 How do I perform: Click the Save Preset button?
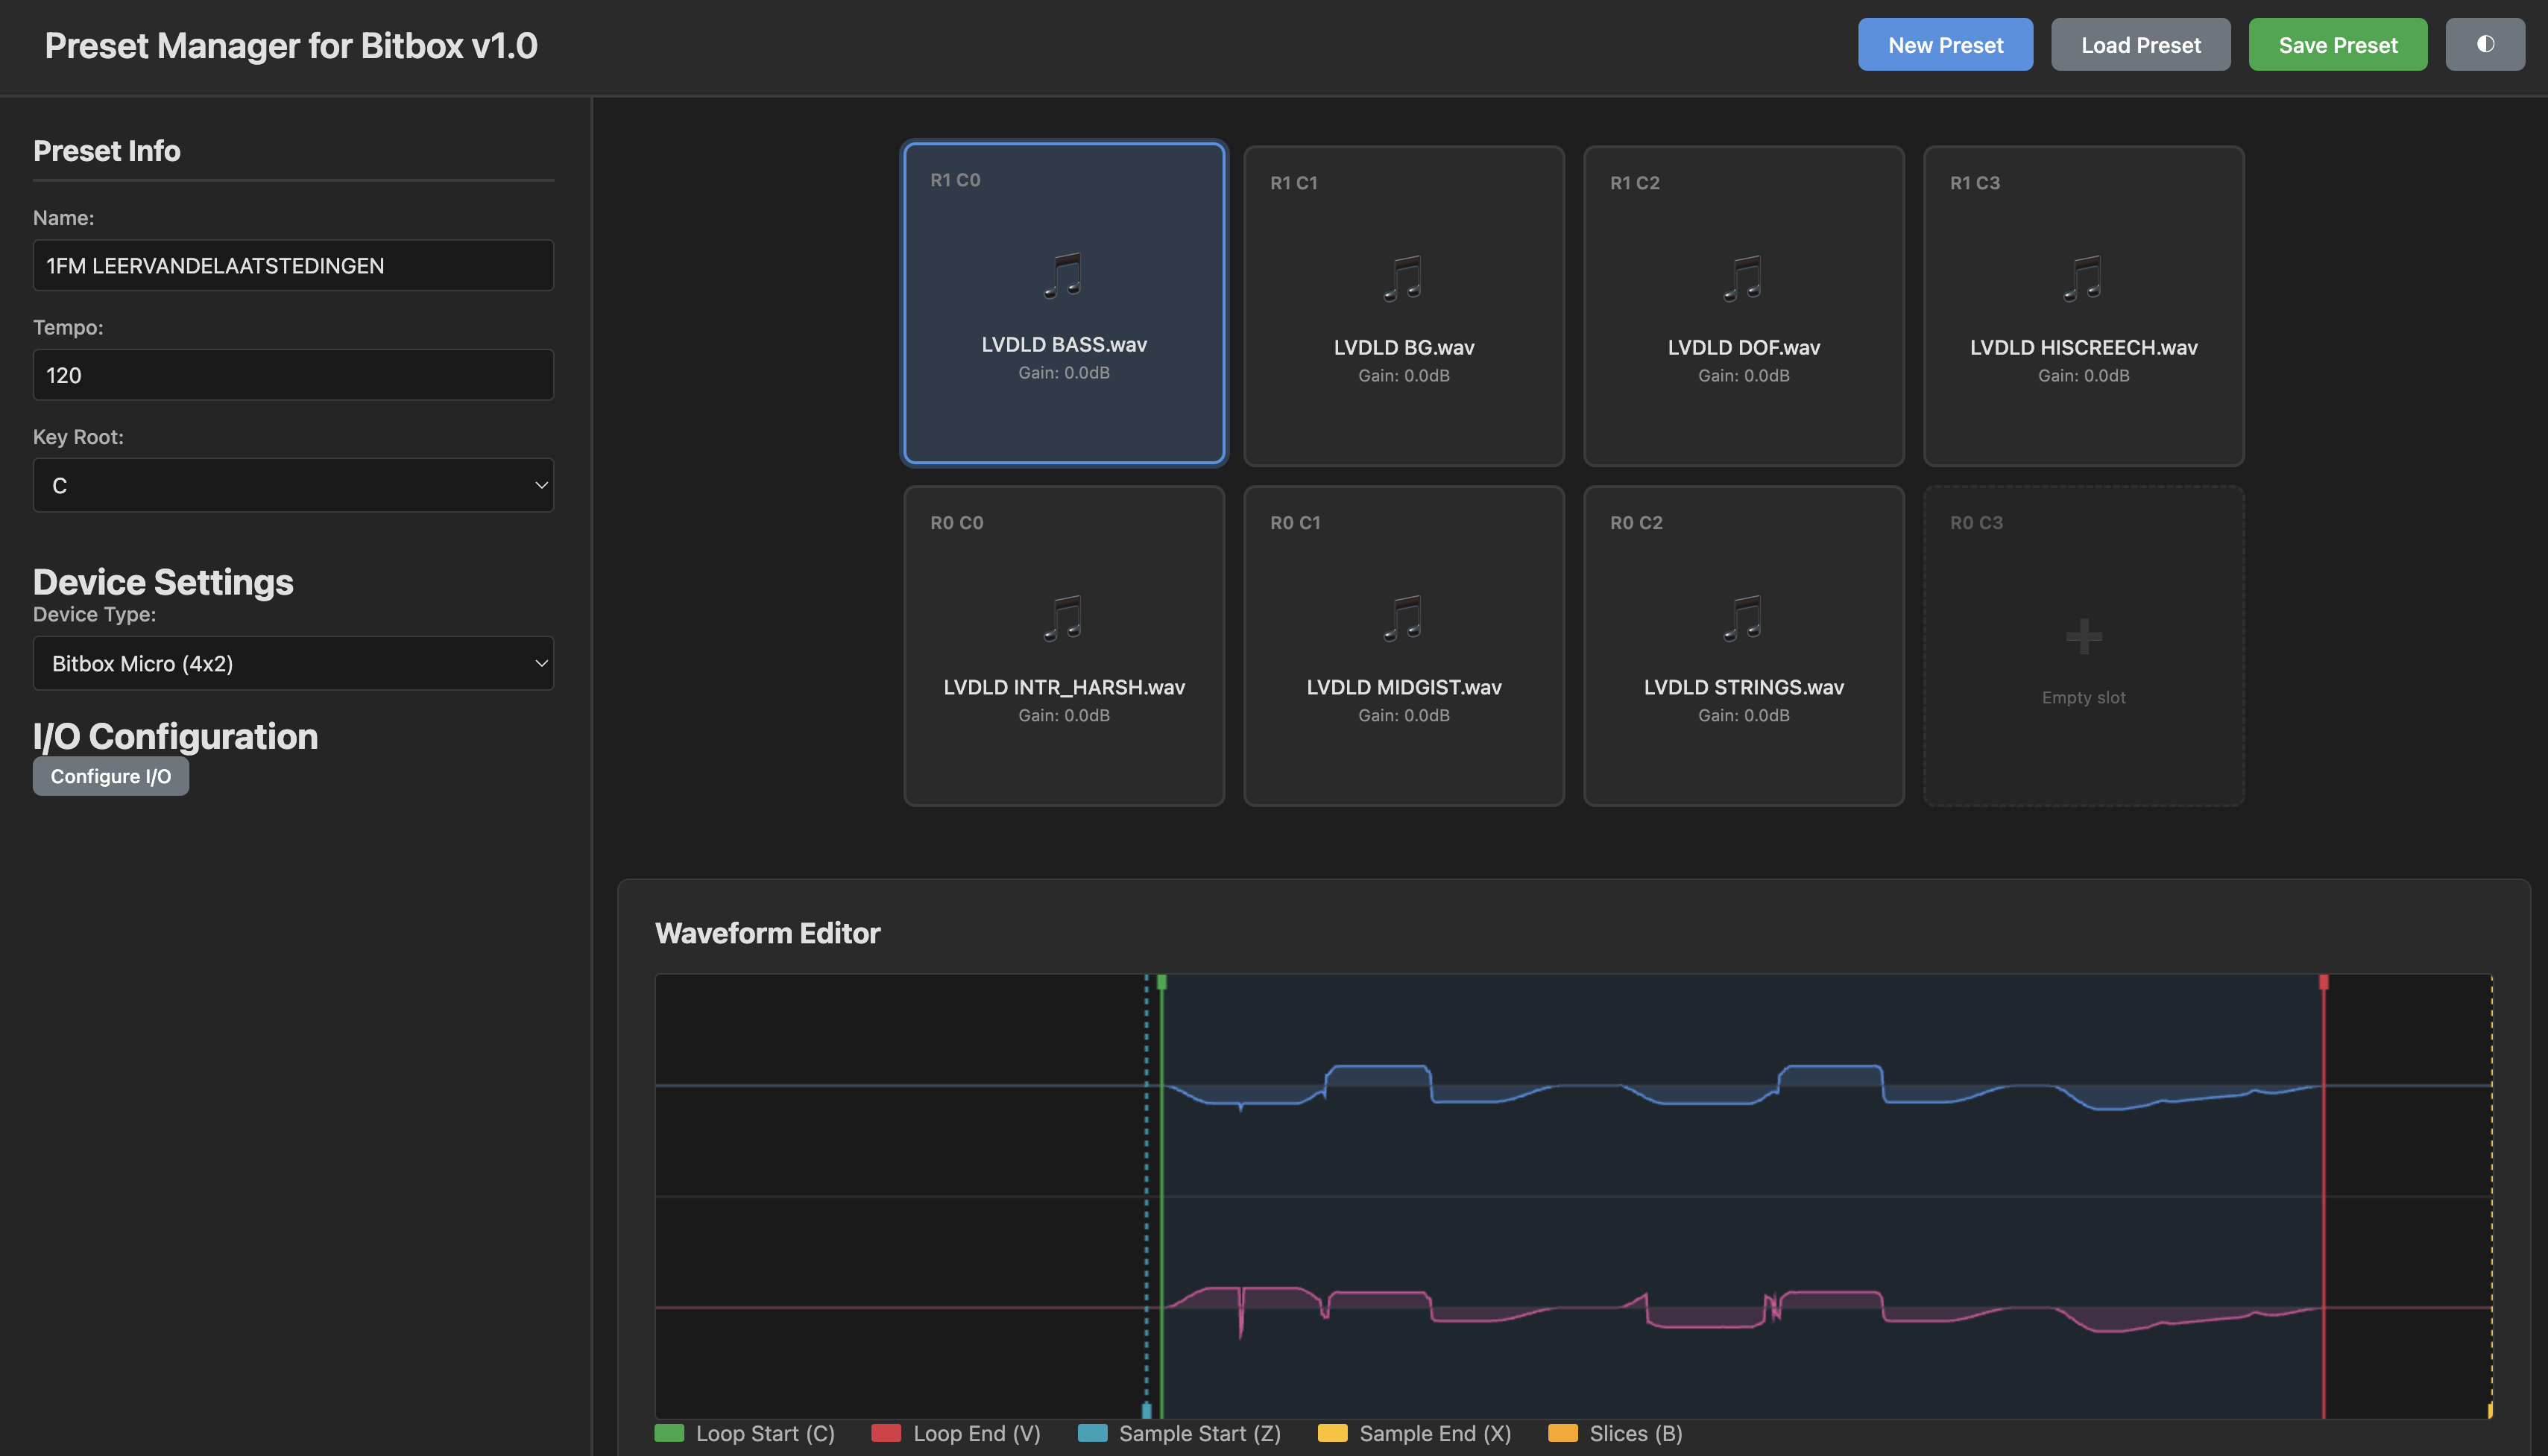point(2337,45)
